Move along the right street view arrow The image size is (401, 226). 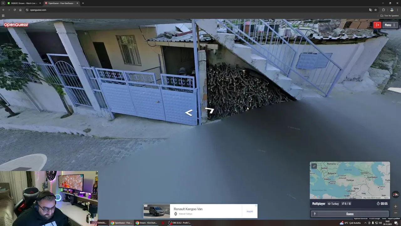tap(210, 110)
